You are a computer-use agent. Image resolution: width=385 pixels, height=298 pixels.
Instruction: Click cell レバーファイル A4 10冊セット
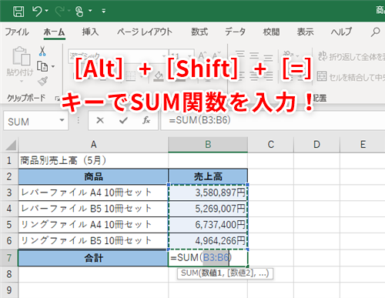pos(93,193)
